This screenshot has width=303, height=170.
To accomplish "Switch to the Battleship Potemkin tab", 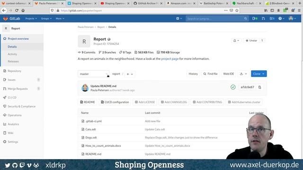I will pyautogui.click(x=214, y=3).
